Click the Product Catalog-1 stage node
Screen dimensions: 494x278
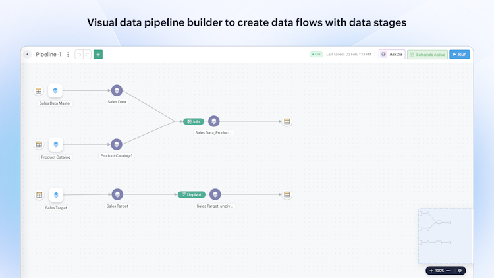point(117,144)
